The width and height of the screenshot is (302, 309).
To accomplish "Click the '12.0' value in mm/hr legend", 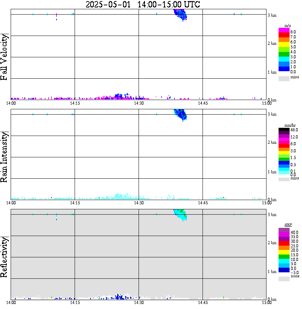I will click(294, 137).
